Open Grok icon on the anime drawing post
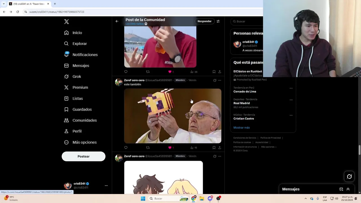Screen dimensions: 361x203 (x=215, y=156)
